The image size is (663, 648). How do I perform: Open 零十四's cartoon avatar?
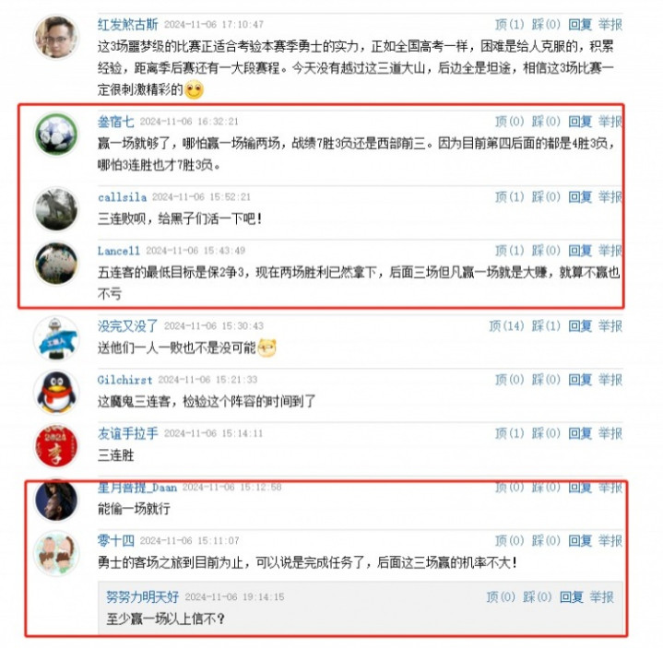(56, 553)
